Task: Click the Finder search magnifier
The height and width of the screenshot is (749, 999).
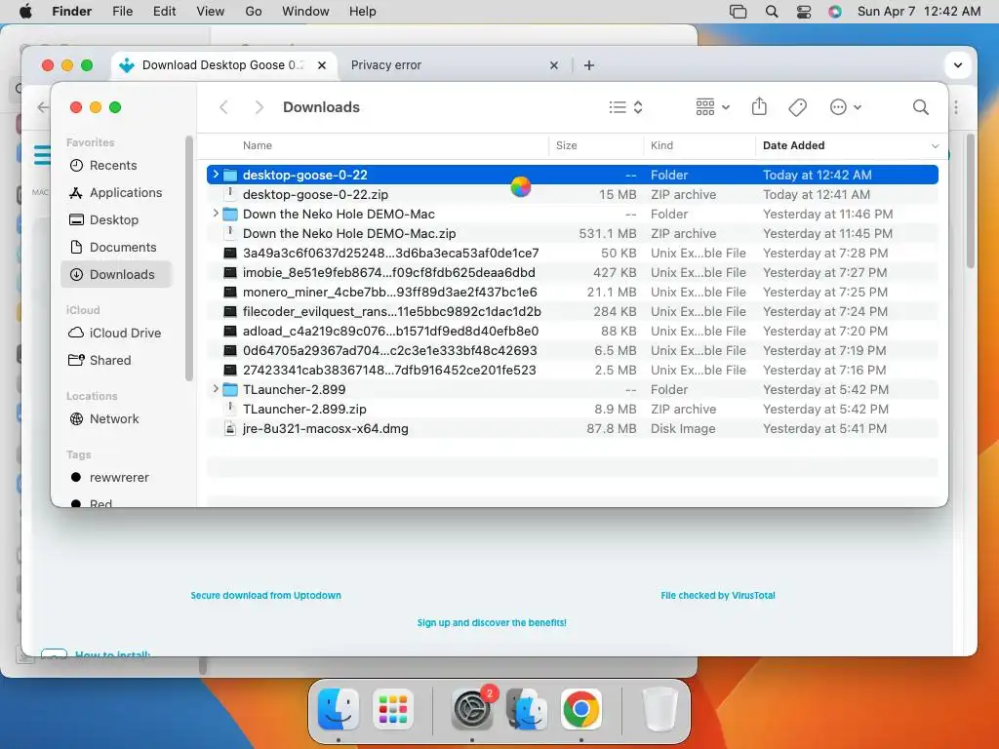Action: [920, 107]
